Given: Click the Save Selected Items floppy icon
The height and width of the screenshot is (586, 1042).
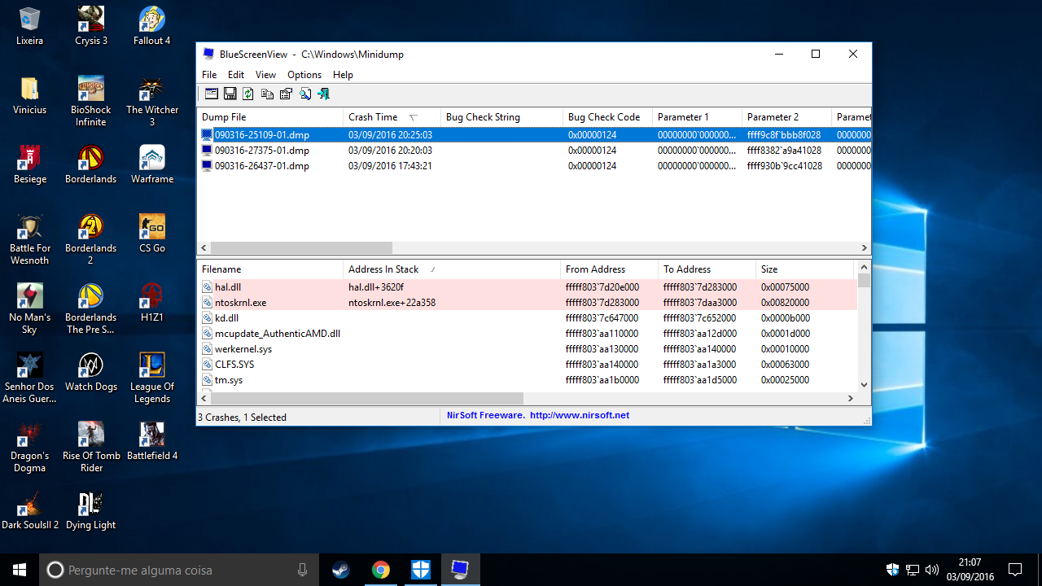Looking at the screenshot, I should point(230,94).
